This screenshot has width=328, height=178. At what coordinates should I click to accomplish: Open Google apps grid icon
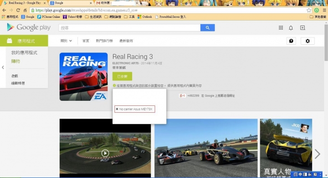(x=281, y=28)
